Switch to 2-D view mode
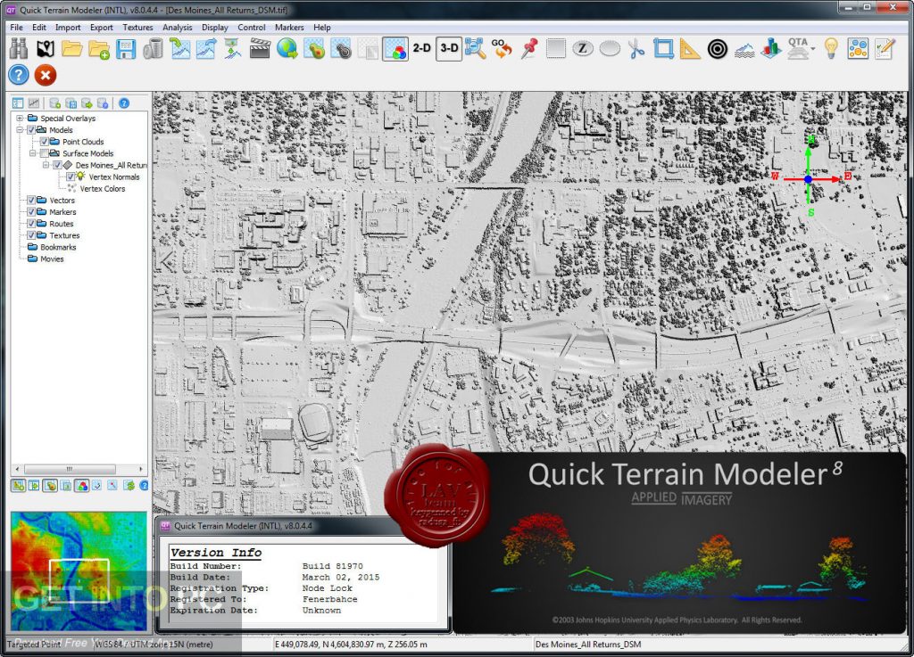The height and width of the screenshot is (657, 914). (422, 48)
